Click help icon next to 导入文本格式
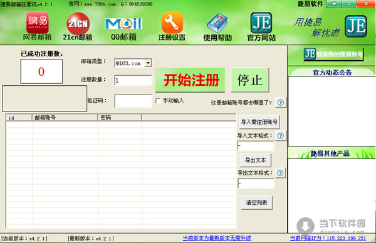The width and height of the screenshot is (376, 243). tap(281, 136)
